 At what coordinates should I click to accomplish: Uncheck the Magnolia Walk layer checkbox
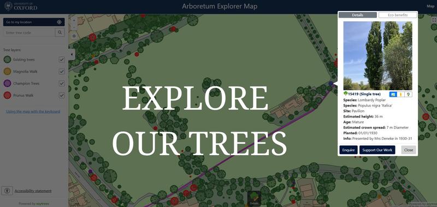pos(62,72)
